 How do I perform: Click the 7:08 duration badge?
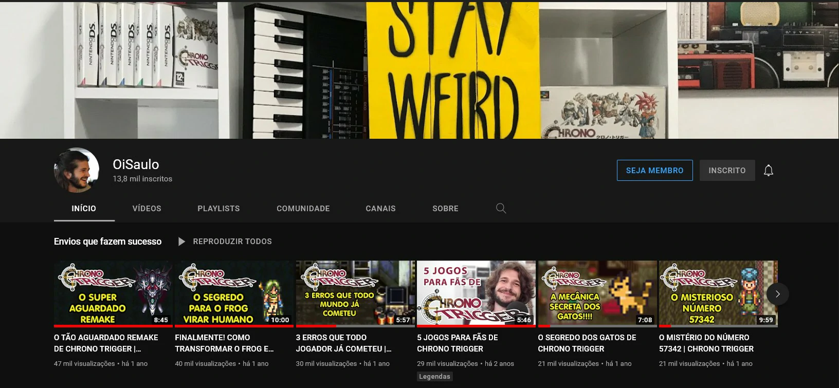[x=645, y=320]
